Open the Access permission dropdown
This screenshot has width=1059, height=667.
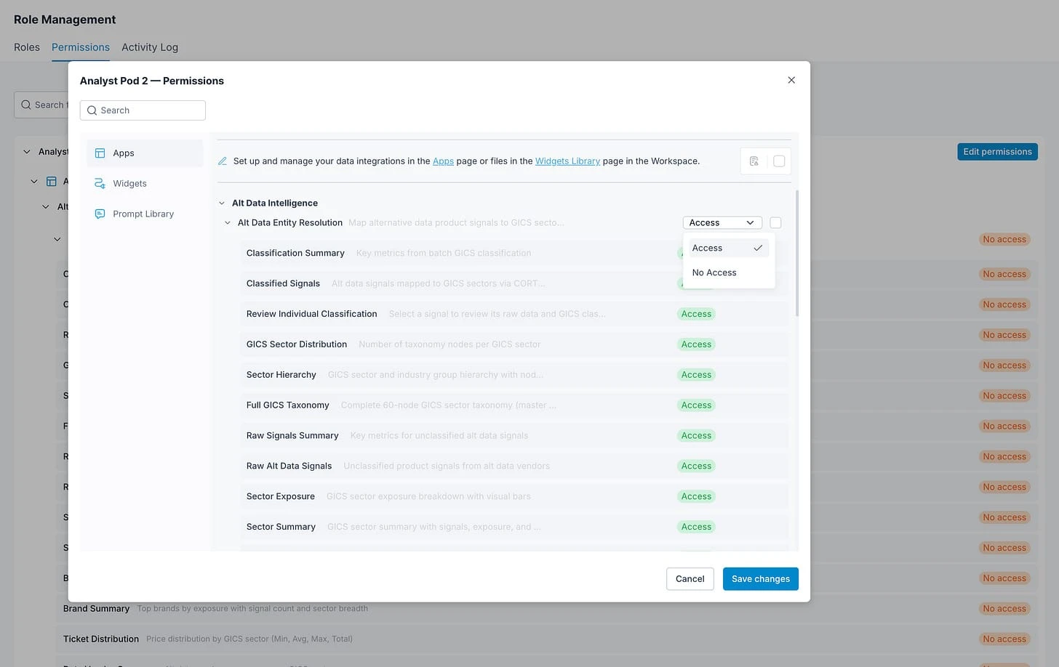722,222
